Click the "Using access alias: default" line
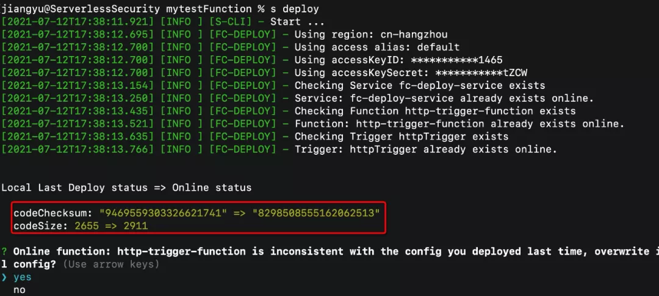Screen dimensions: 659x296 pos(377,48)
